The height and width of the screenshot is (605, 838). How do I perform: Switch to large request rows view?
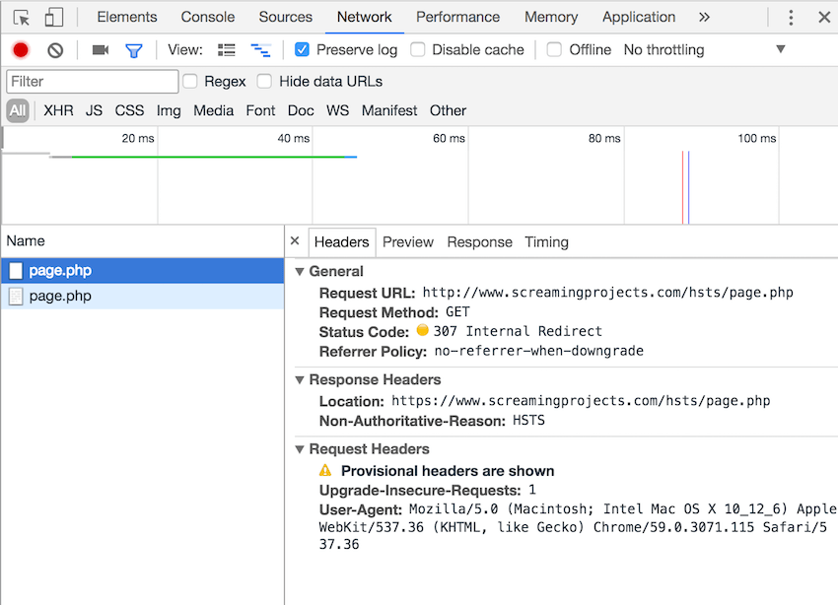tap(227, 50)
